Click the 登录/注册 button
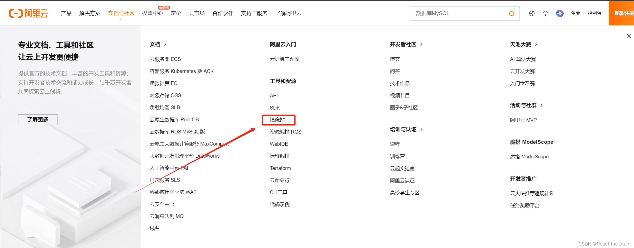 coord(622,13)
